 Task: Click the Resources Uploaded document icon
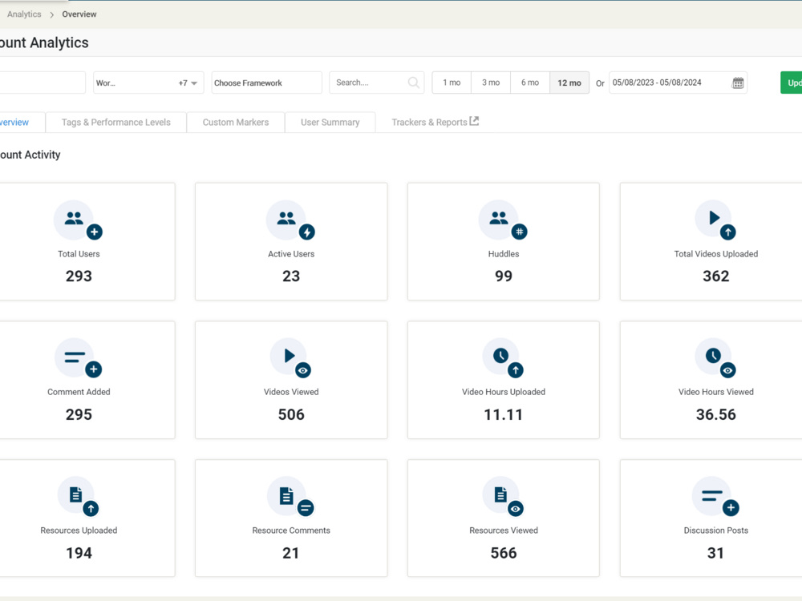click(x=79, y=497)
